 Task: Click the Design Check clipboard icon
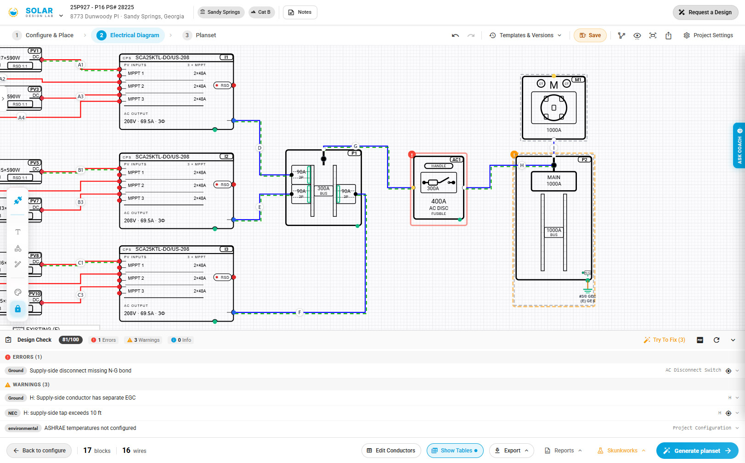click(x=8, y=340)
